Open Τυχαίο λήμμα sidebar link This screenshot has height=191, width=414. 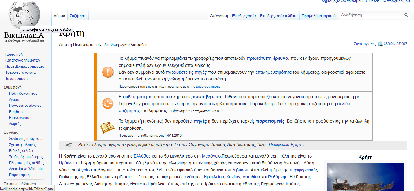point(16,78)
